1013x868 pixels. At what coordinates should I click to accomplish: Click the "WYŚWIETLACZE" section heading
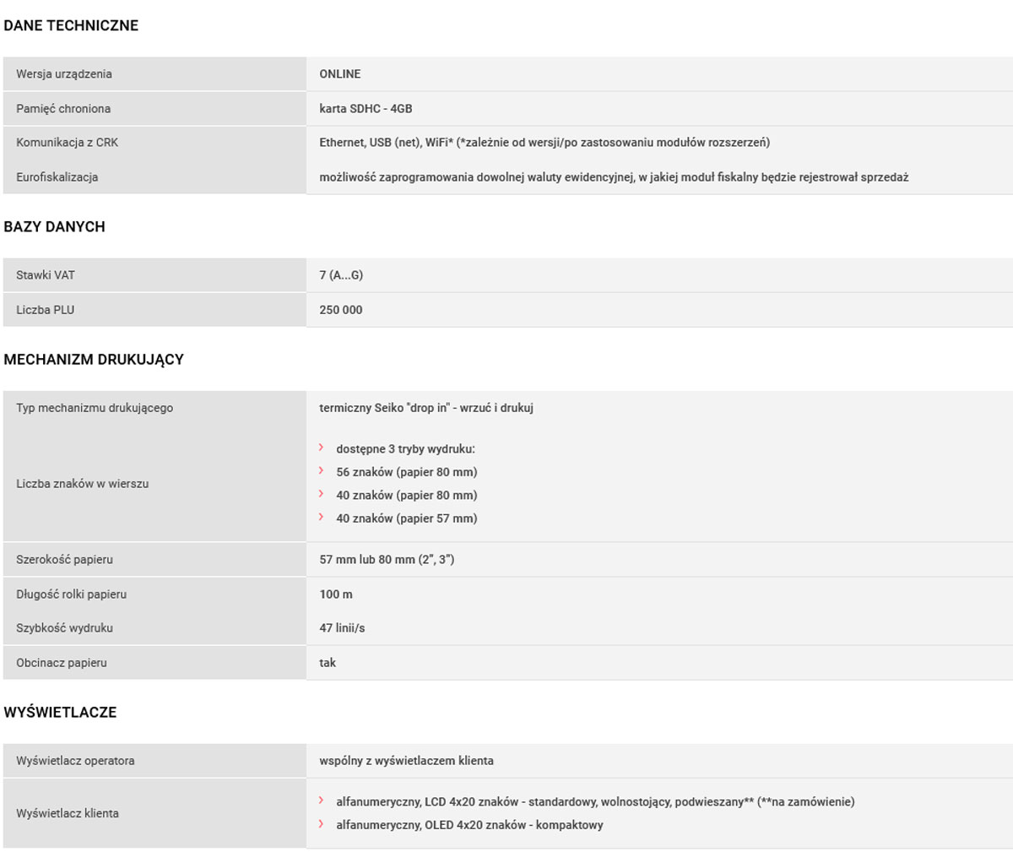coord(60,713)
